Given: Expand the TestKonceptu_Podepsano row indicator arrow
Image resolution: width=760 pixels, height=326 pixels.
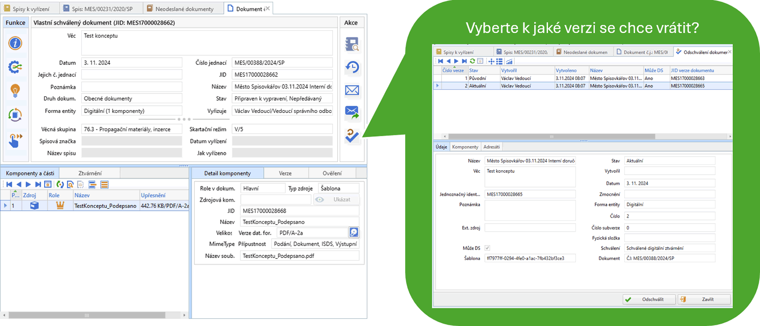Looking at the screenshot, I should tap(5, 206).
